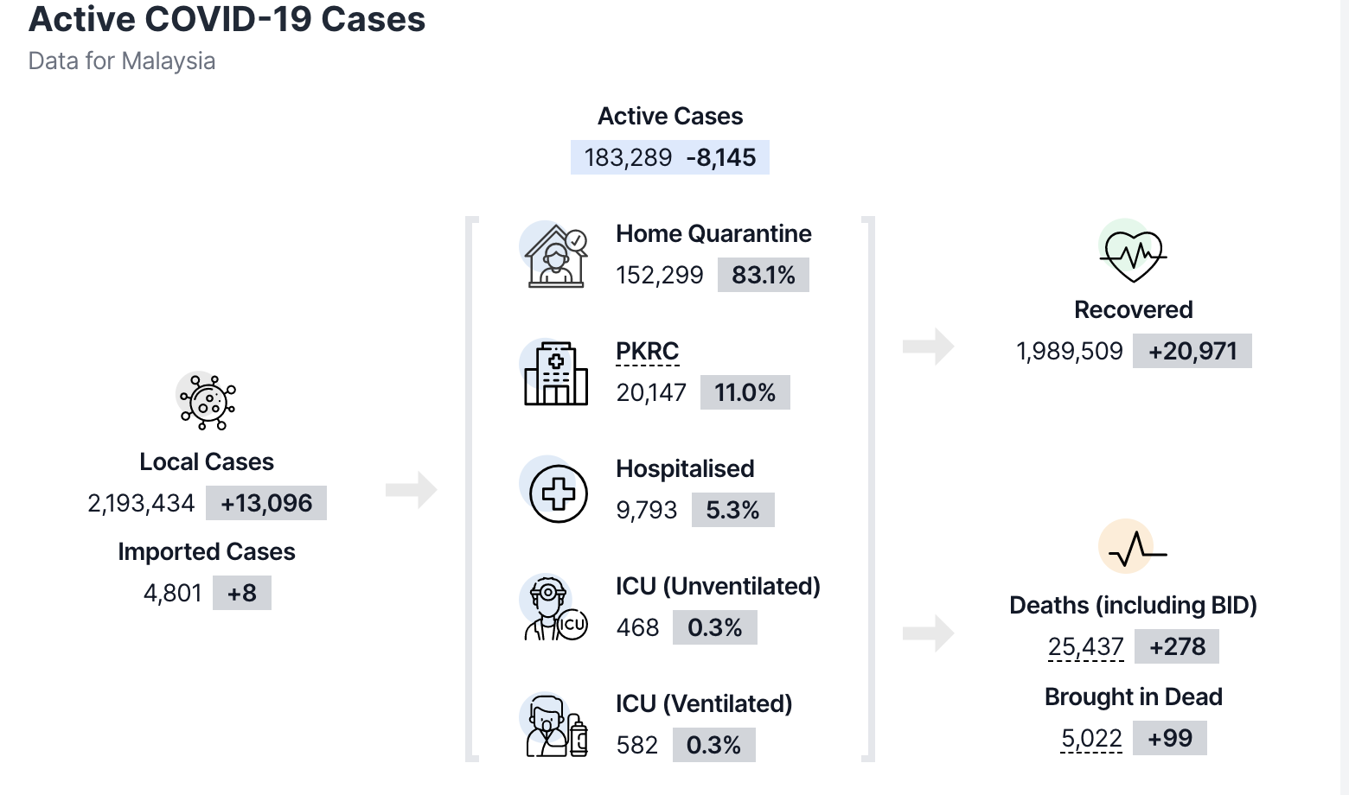Click the Home Quarantine house icon
This screenshot has width=1349, height=795.
pyautogui.click(x=556, y=257)
